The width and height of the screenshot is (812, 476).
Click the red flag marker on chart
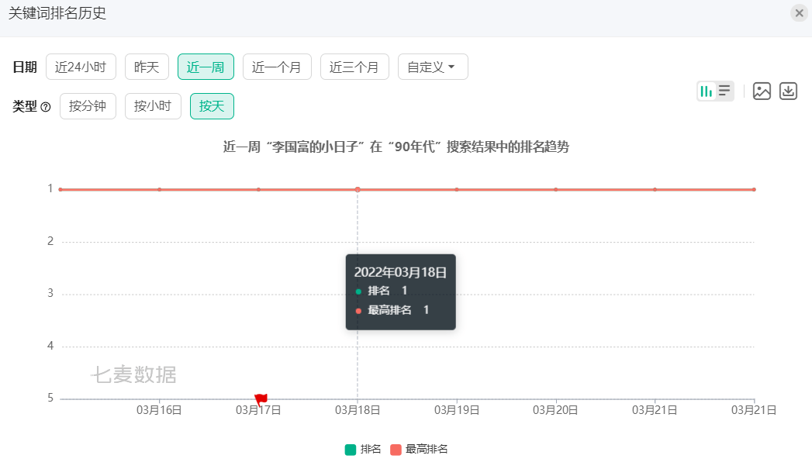(261, 399)
